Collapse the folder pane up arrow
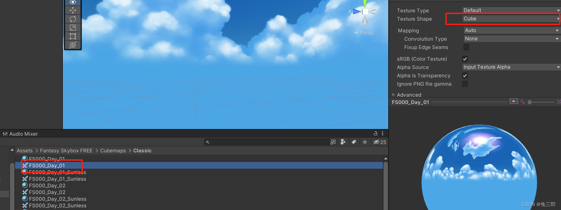The width and height of the screenshot is (561, 210). (x=12, y=150)
